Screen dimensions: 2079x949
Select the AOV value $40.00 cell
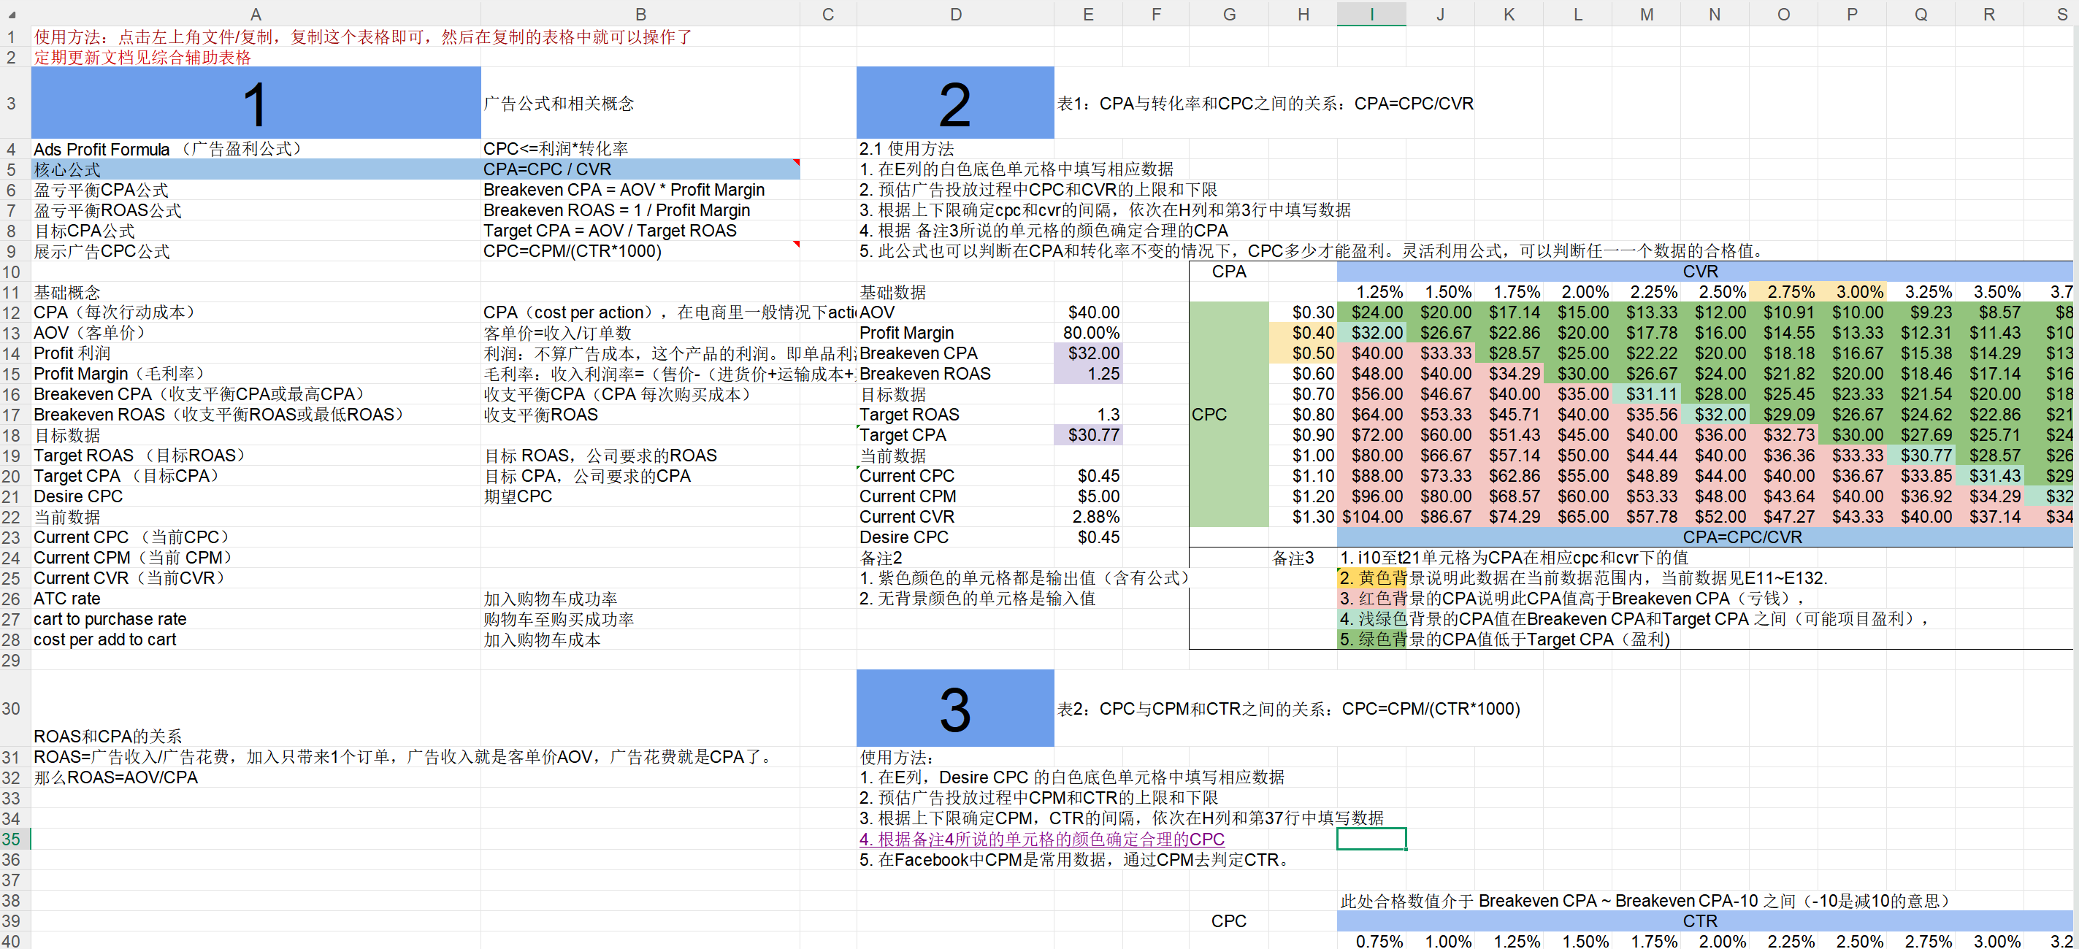pyautogui.click(x=1088, y=312)
